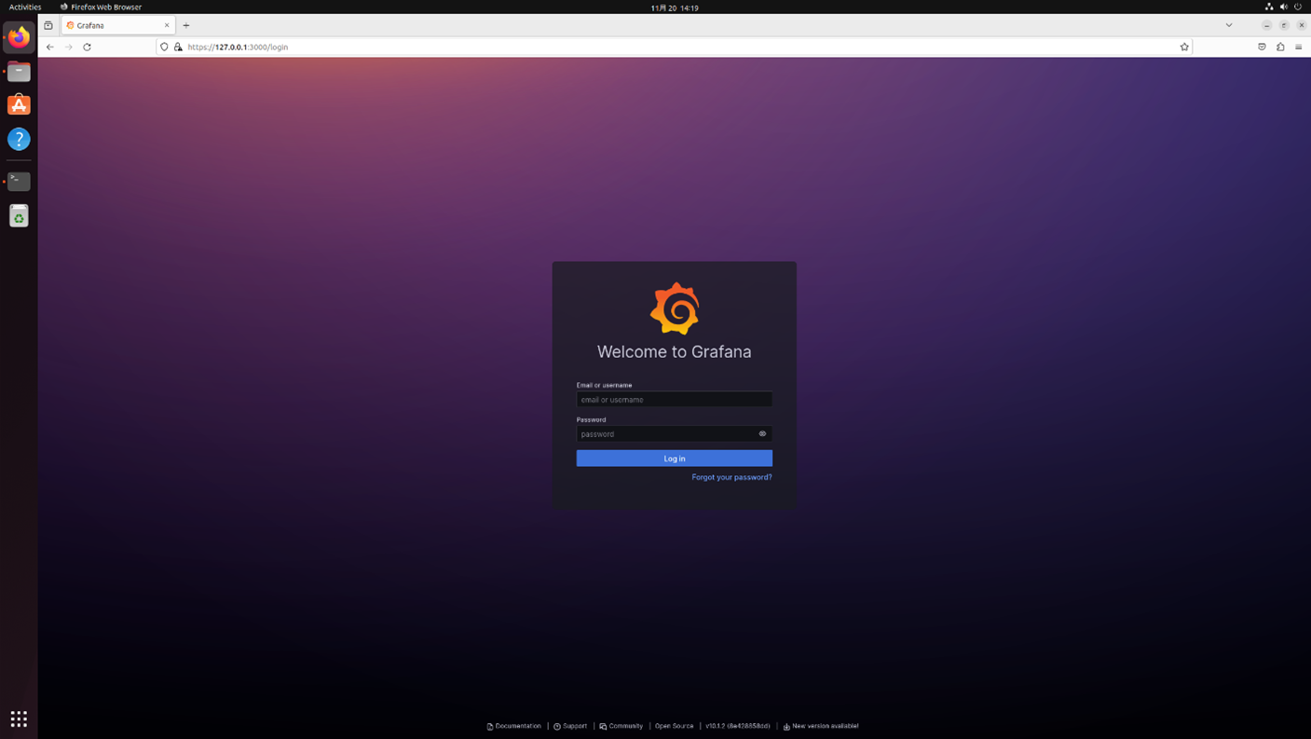Reload the Grafana login page
The height and width of the screenshot is (739, 1311).
(x=88, y=47)
